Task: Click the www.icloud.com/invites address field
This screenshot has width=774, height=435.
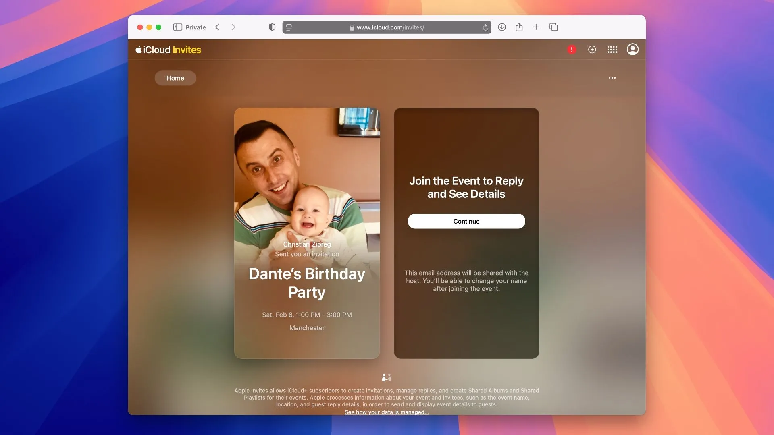Action: click(x=387, y=27)
